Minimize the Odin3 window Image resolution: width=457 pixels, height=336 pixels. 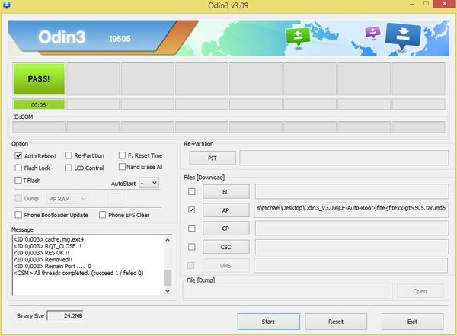pos(412,5)
